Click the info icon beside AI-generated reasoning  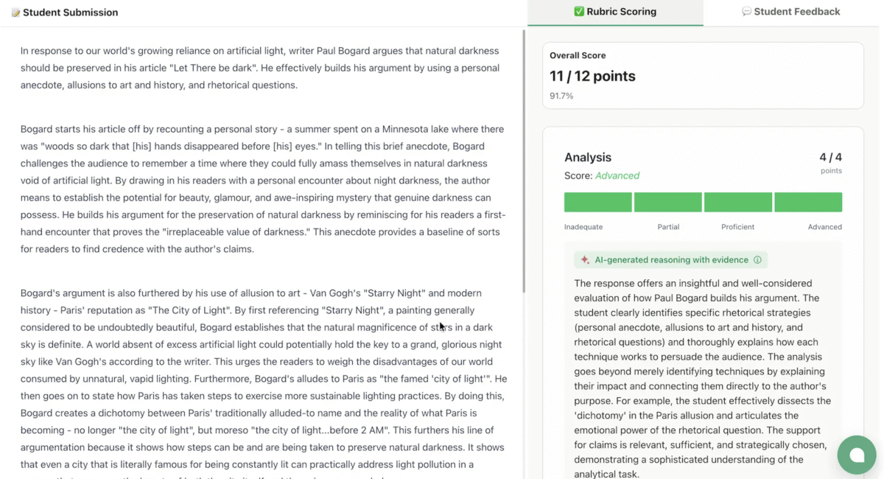tap(757, 260)
